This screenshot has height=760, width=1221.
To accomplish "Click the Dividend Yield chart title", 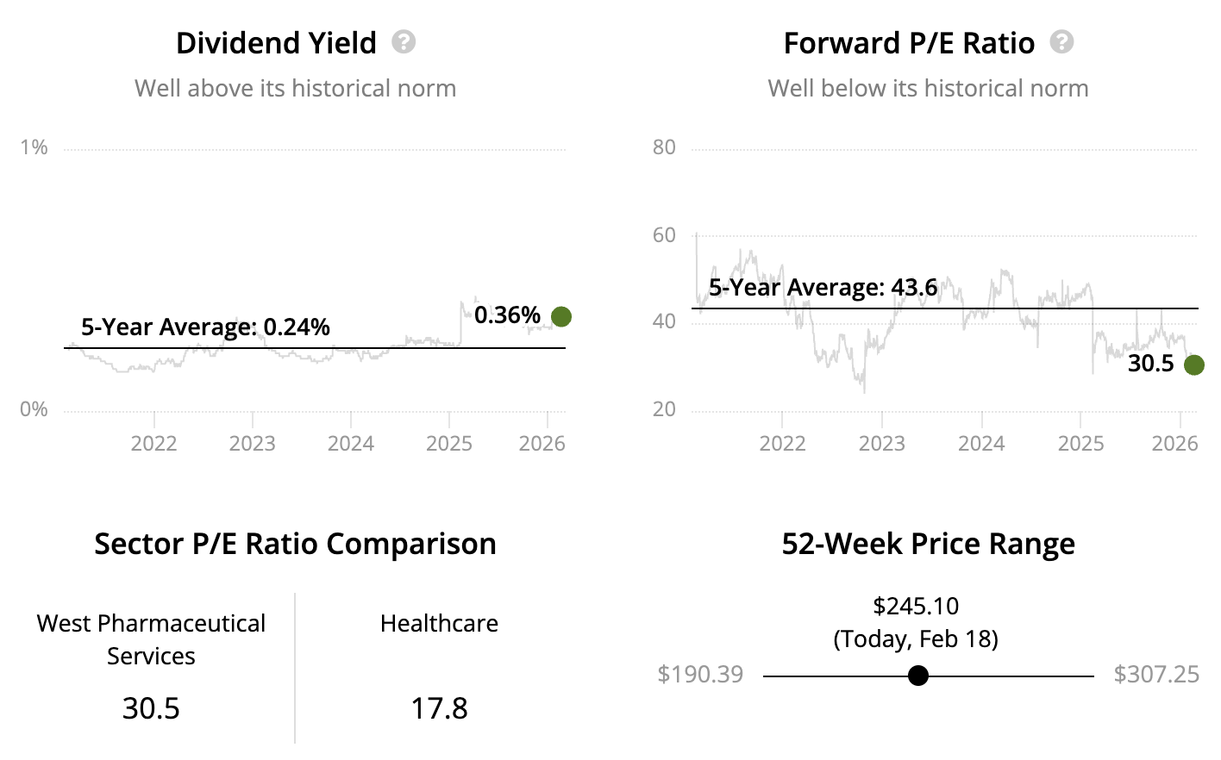I will point(276,43).
